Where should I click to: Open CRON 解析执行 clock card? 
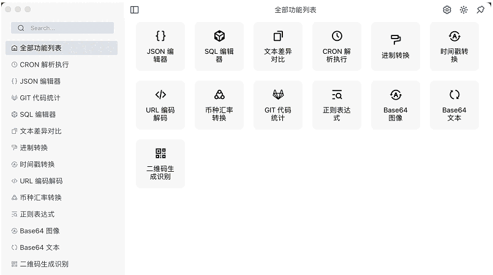click(337, 46)
